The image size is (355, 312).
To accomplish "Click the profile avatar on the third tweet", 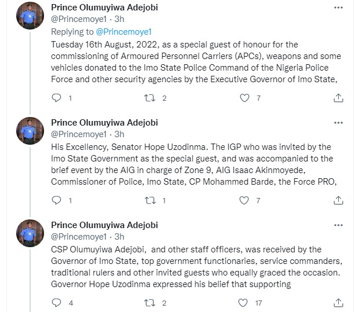I will (29, 234).
